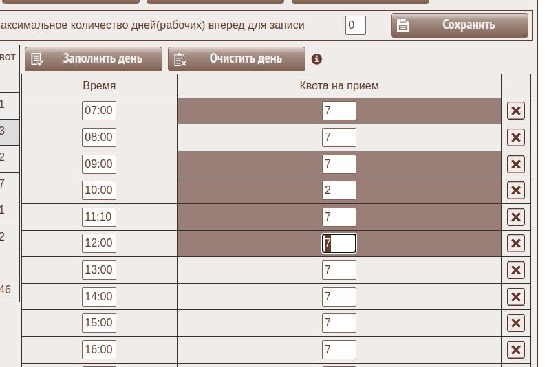
Task: Delete the 13:00 time slot row
Action: (515, 270)
